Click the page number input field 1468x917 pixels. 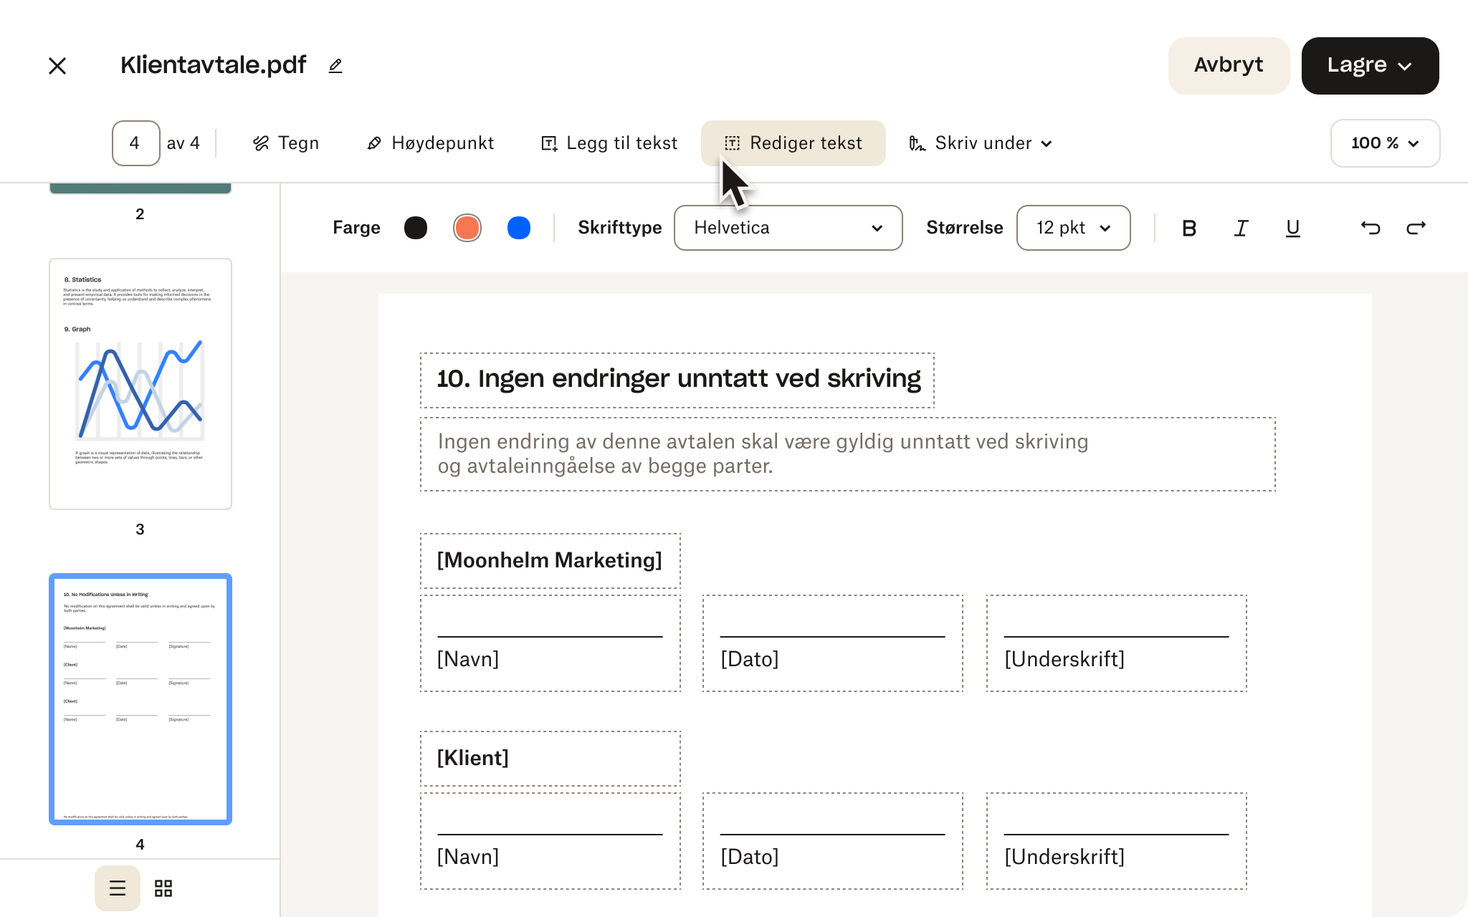[134, 143]
